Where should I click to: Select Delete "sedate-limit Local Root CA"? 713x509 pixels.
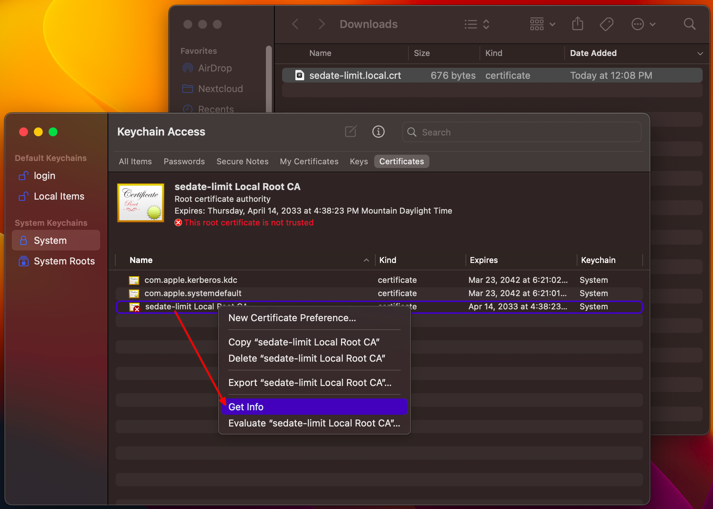point(306,358)
